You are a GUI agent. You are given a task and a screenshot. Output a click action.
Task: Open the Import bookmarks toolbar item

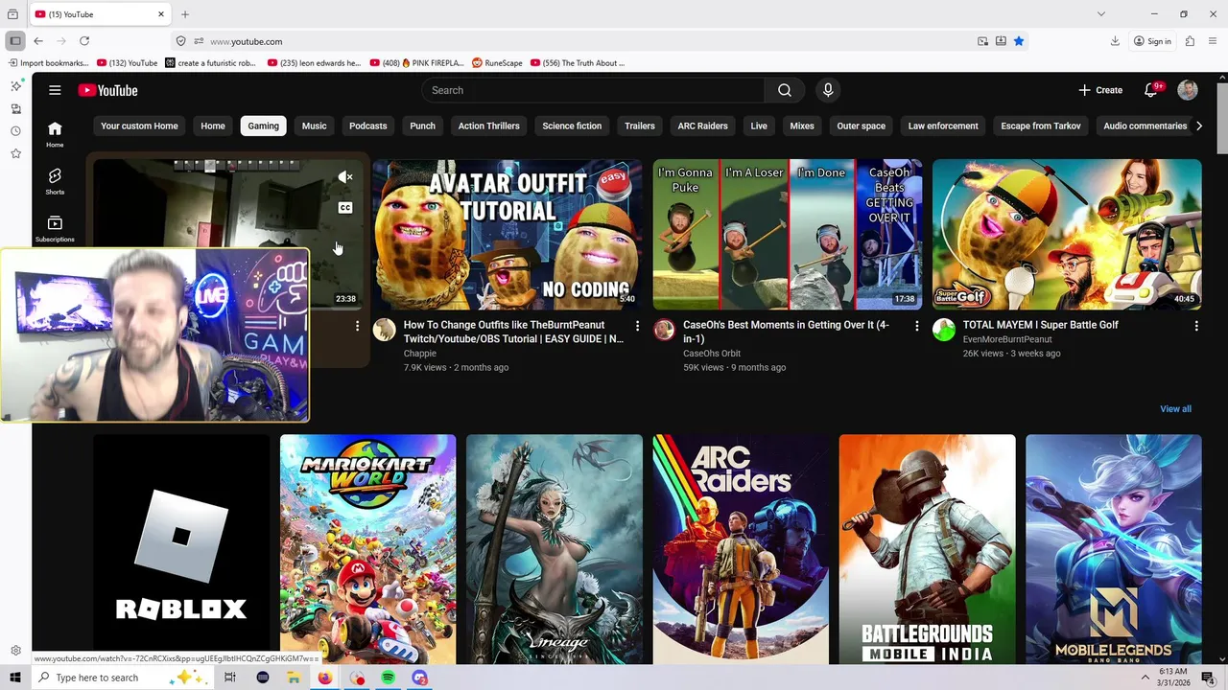coord(48,63)
